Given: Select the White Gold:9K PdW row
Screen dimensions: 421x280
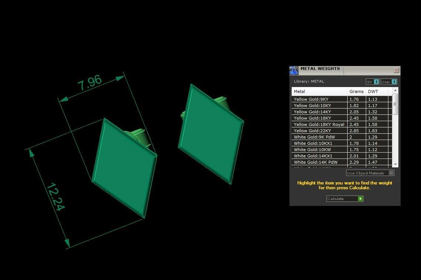Looking at the screenshot, I should click(x=342, y=137).
